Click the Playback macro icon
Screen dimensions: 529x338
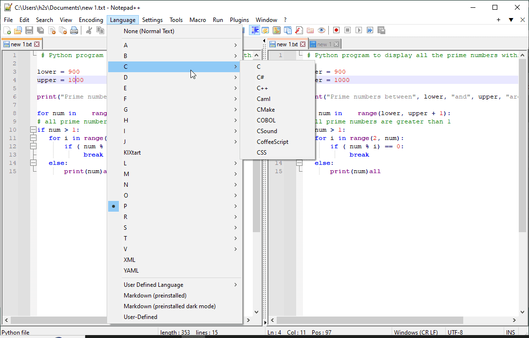click(x=359, y=30)
